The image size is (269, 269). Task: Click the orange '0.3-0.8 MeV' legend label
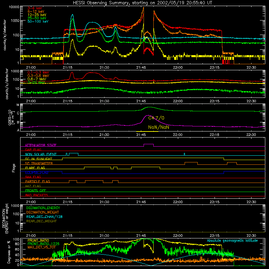38,76
